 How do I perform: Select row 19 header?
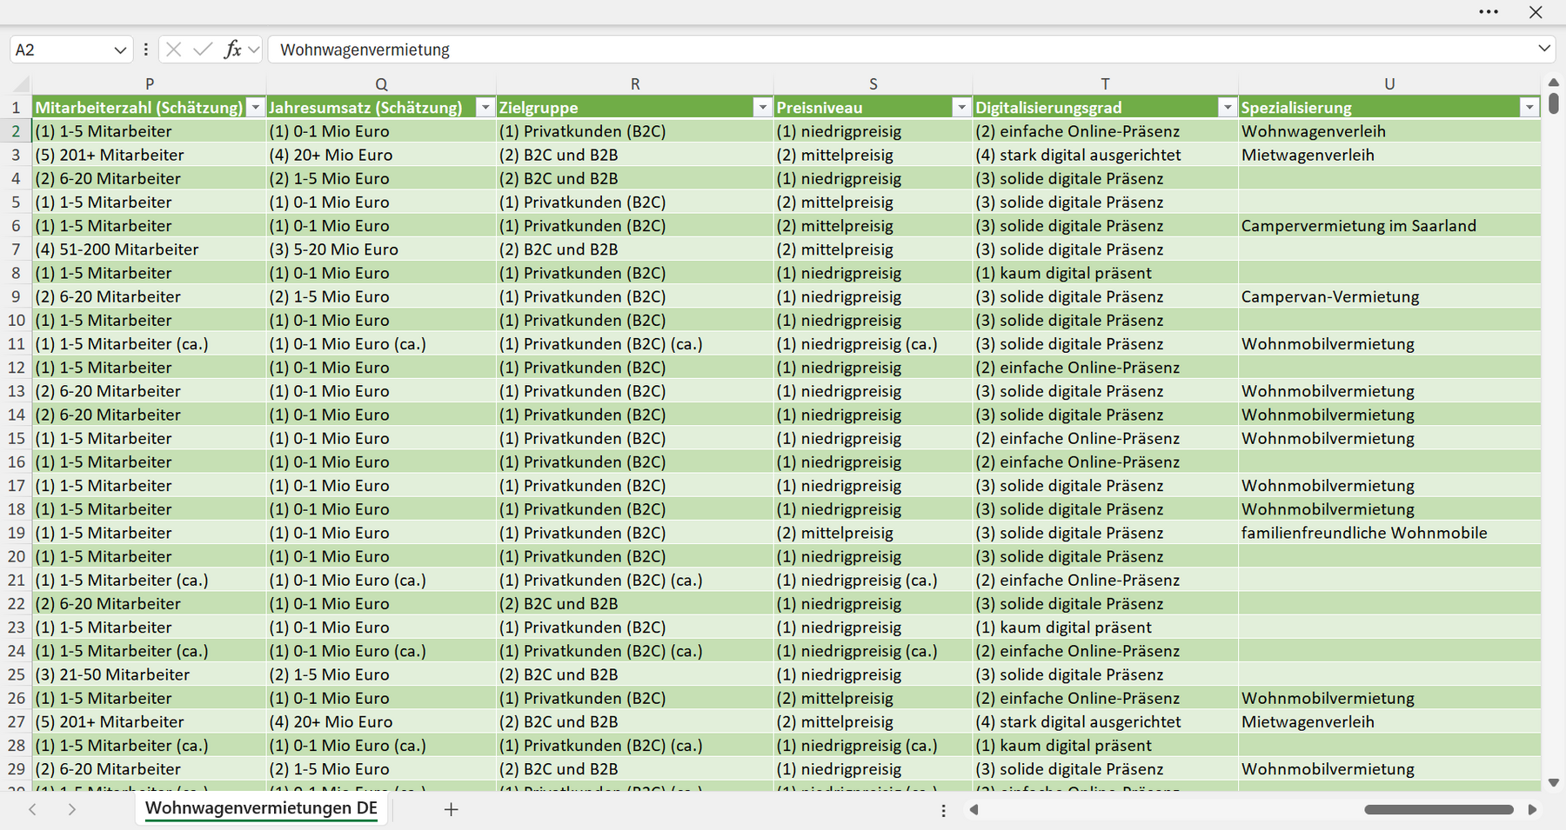[x=17, y=533]
